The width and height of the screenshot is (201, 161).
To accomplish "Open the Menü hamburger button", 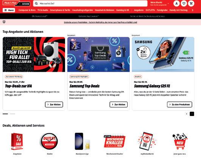I will (x=9, y=10).
